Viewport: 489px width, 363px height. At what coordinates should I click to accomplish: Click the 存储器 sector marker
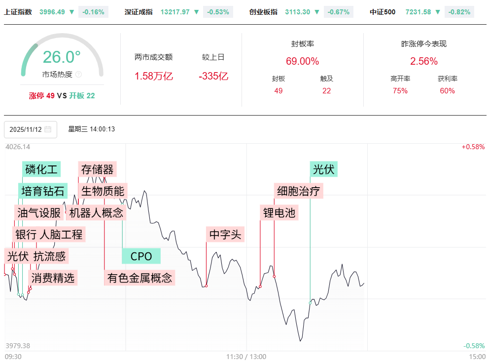[97, 169]
